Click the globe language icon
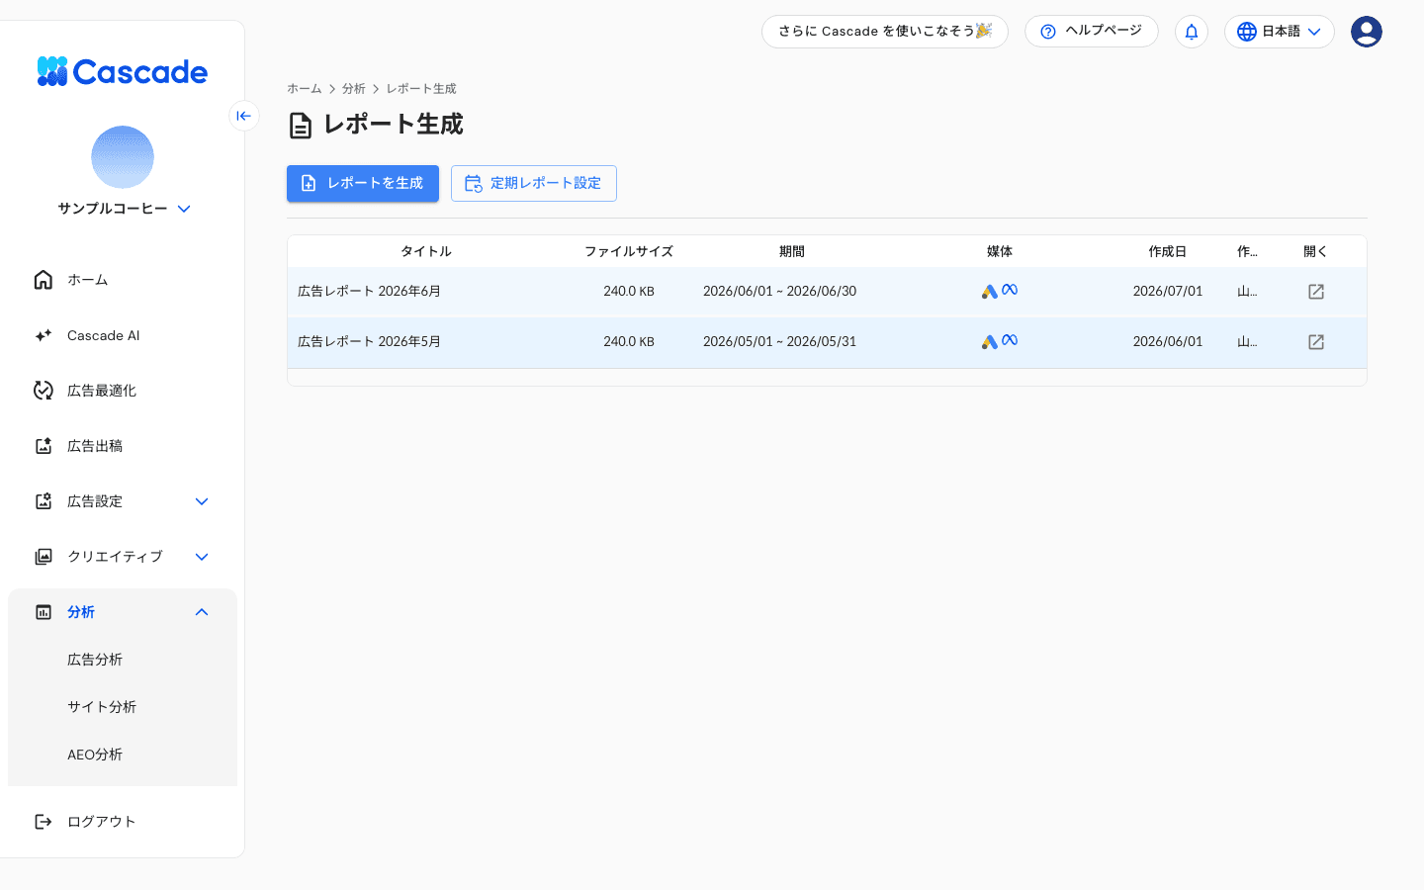This screenshot has width=1424, height=890. [1247, 32]
